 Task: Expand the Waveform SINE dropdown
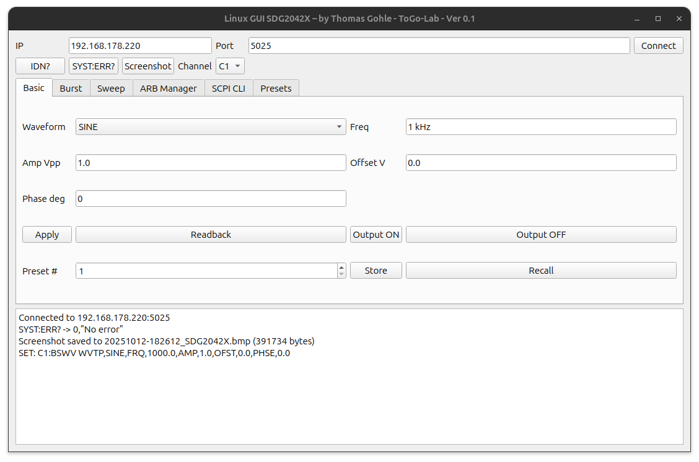[211, 127]
